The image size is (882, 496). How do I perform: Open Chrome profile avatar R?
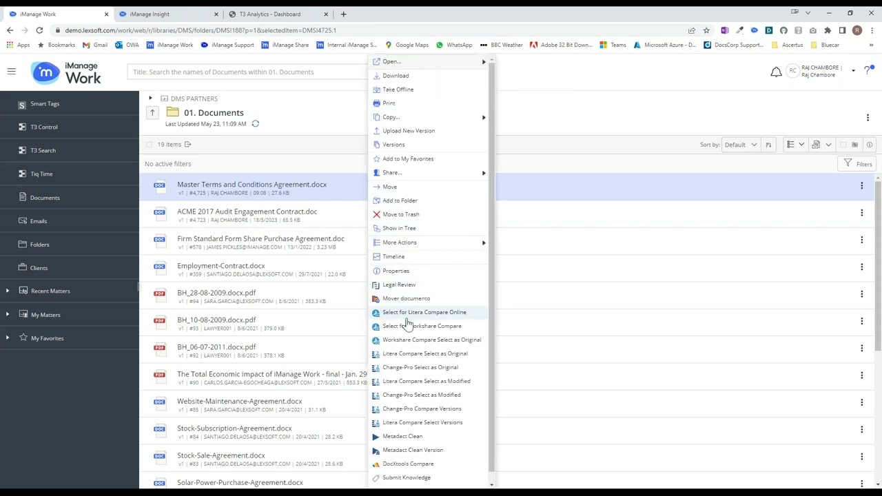[857, 30]
